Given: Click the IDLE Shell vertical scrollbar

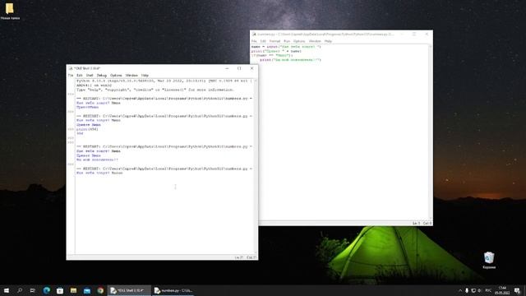Looking at the screenshot, I should (x=256, y=166).
